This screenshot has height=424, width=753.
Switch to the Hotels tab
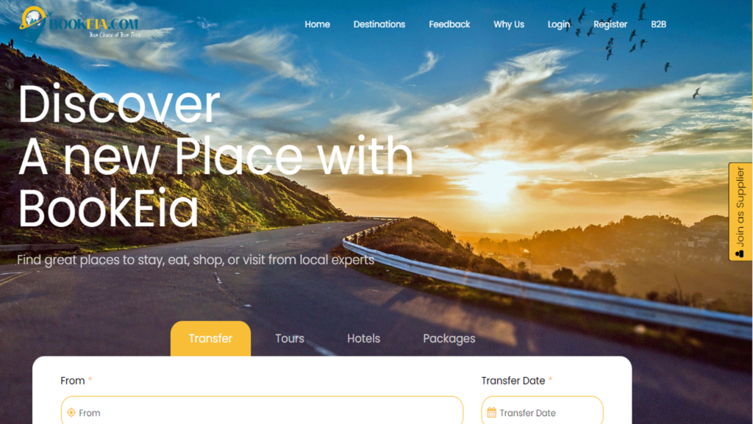363,339
